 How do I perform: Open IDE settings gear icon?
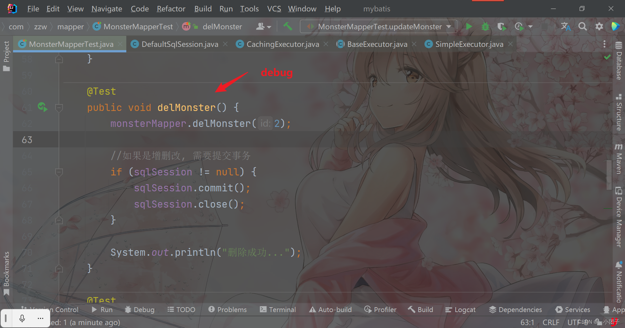point(599,27)
